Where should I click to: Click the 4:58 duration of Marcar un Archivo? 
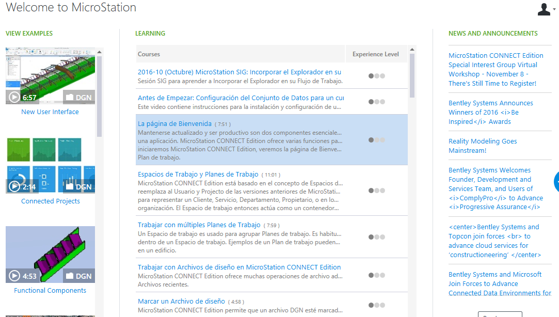click(x=236, y=302)
